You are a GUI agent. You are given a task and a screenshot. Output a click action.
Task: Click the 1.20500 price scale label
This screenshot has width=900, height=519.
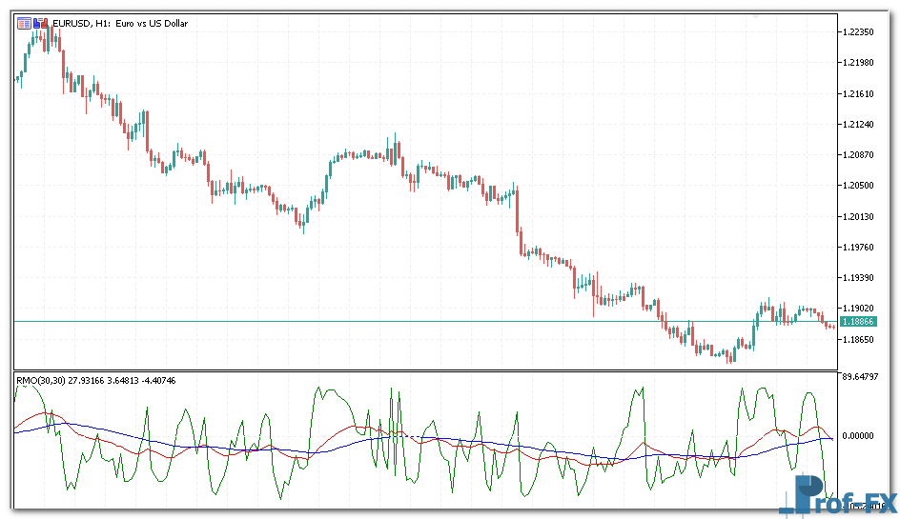[x=859, y=186]
